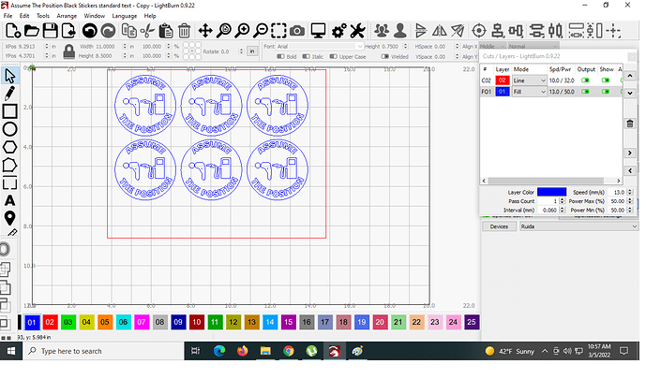Open Mode dropdown for Fill layer

(x=526, y=93)
